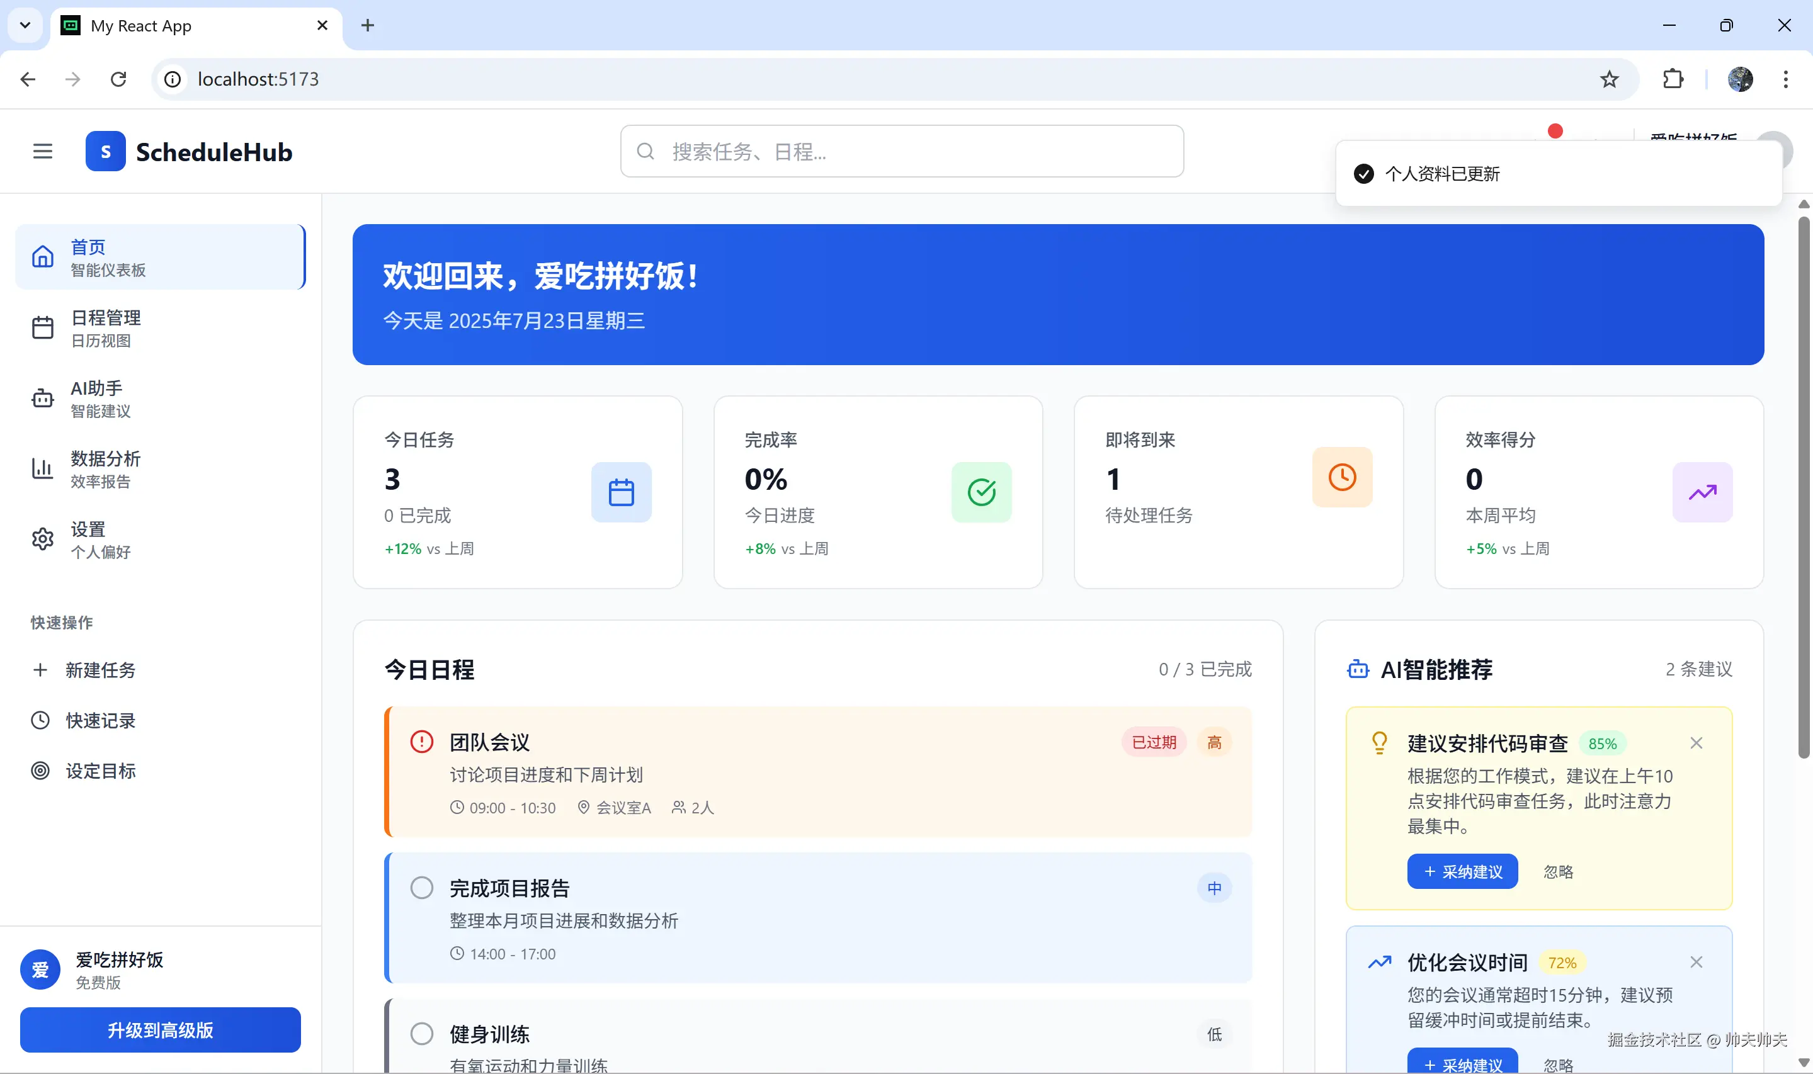
Task: Toggle the overdue 团队会议 status circle
Action: pos(421,742)
